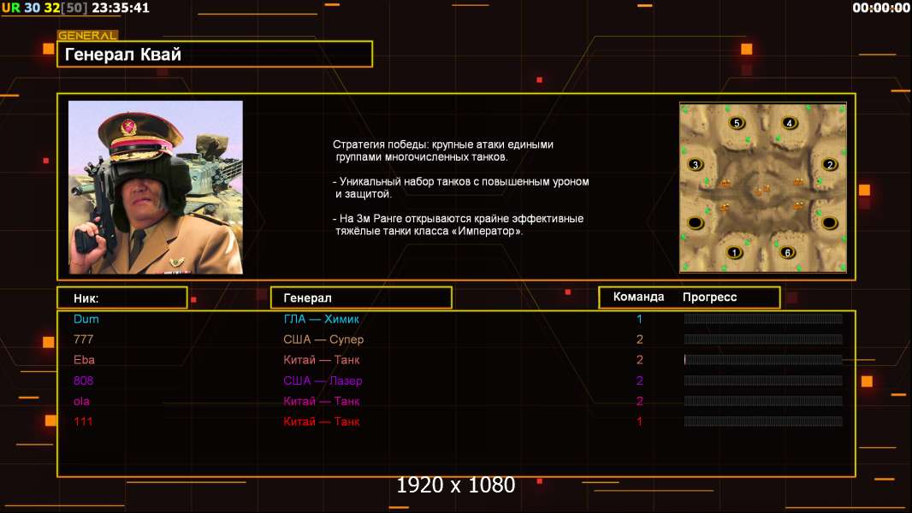Click the ГЛА — Химик general entry
This screenshot has width=912, height=513.
click(x=322, y=319)
